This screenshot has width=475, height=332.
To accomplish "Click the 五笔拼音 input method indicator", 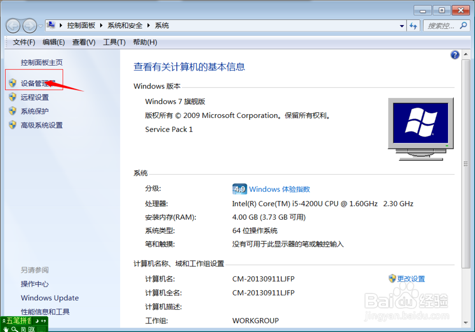I will 19,321.
